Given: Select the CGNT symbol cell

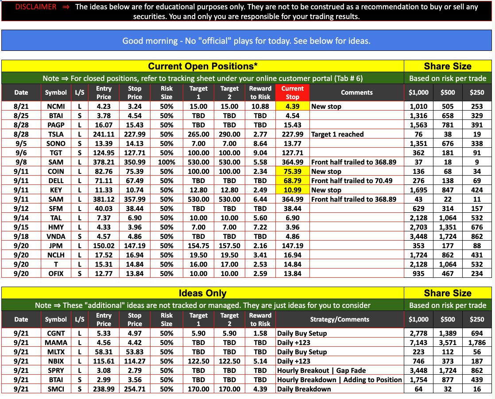Looking at the screenshot, I should (x=56, y=334).
